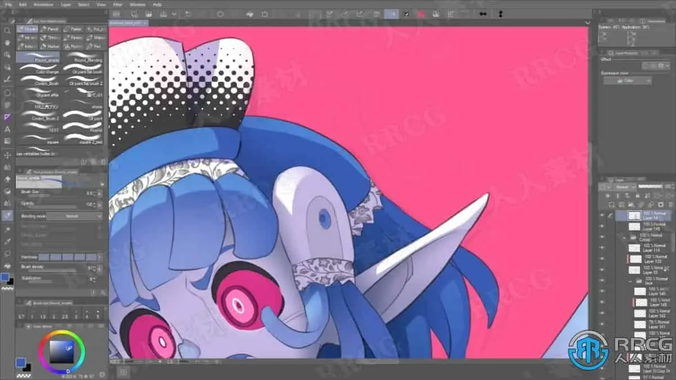Open Expression color dropdown

(627, 81)
